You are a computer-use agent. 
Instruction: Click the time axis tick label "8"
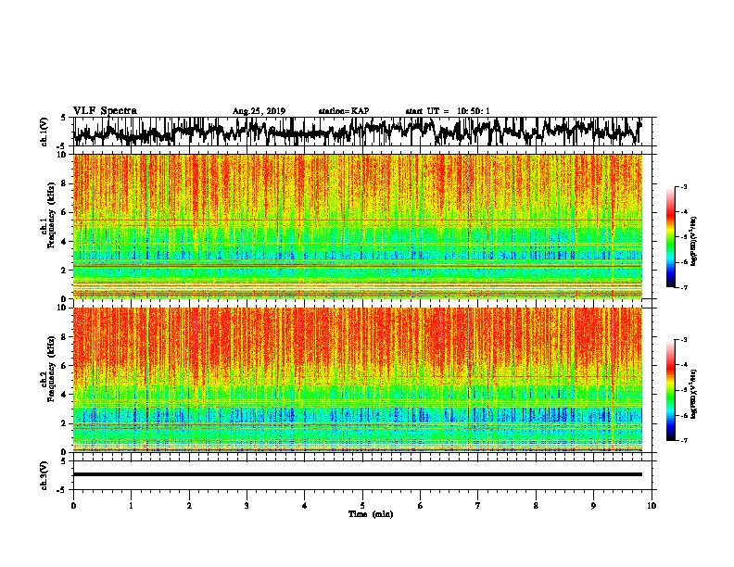[536, 506]
